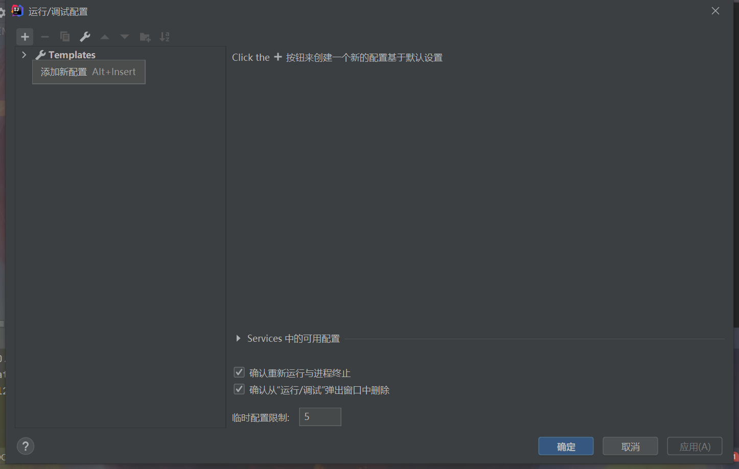Screen dimensions: 739x469
Task: Open help via the question mark icon
Action: click(x=26, y=446)
